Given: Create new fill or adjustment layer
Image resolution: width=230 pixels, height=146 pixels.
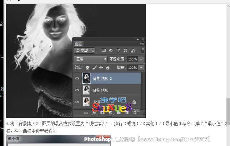Looking at the screenshot, I should 111,113.
